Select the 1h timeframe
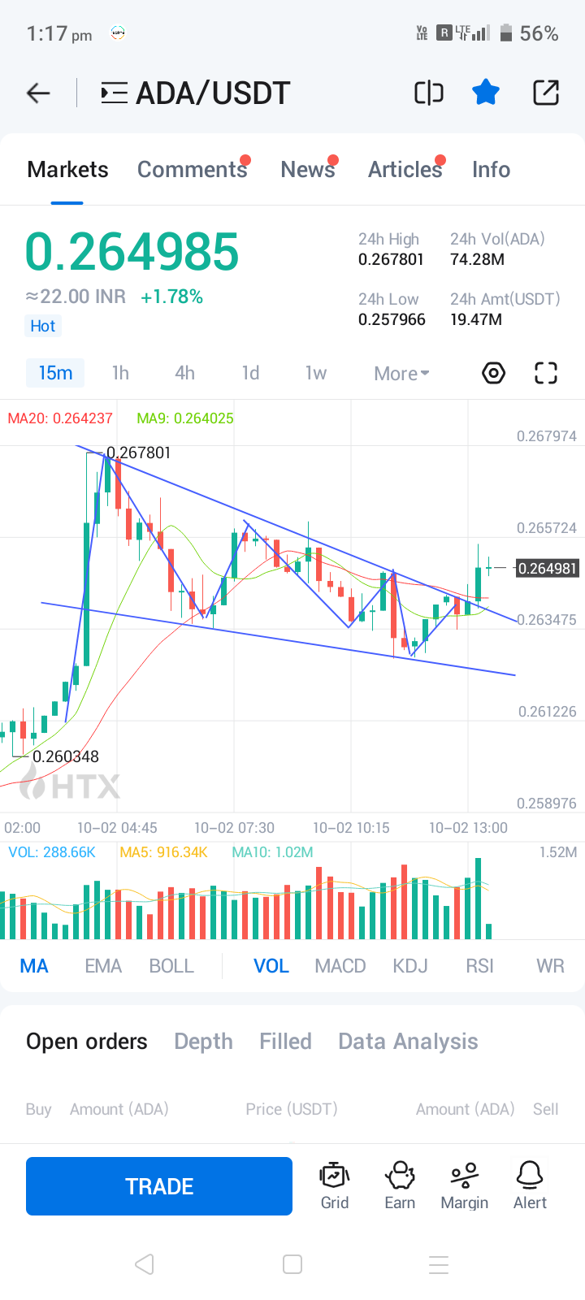The height and width of the screenshot is (1300, 585). coord(120,373)
